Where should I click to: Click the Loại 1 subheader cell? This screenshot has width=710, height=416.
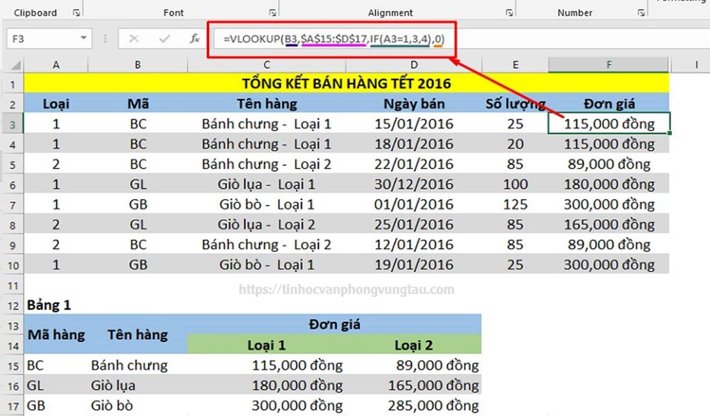(267, 345)
